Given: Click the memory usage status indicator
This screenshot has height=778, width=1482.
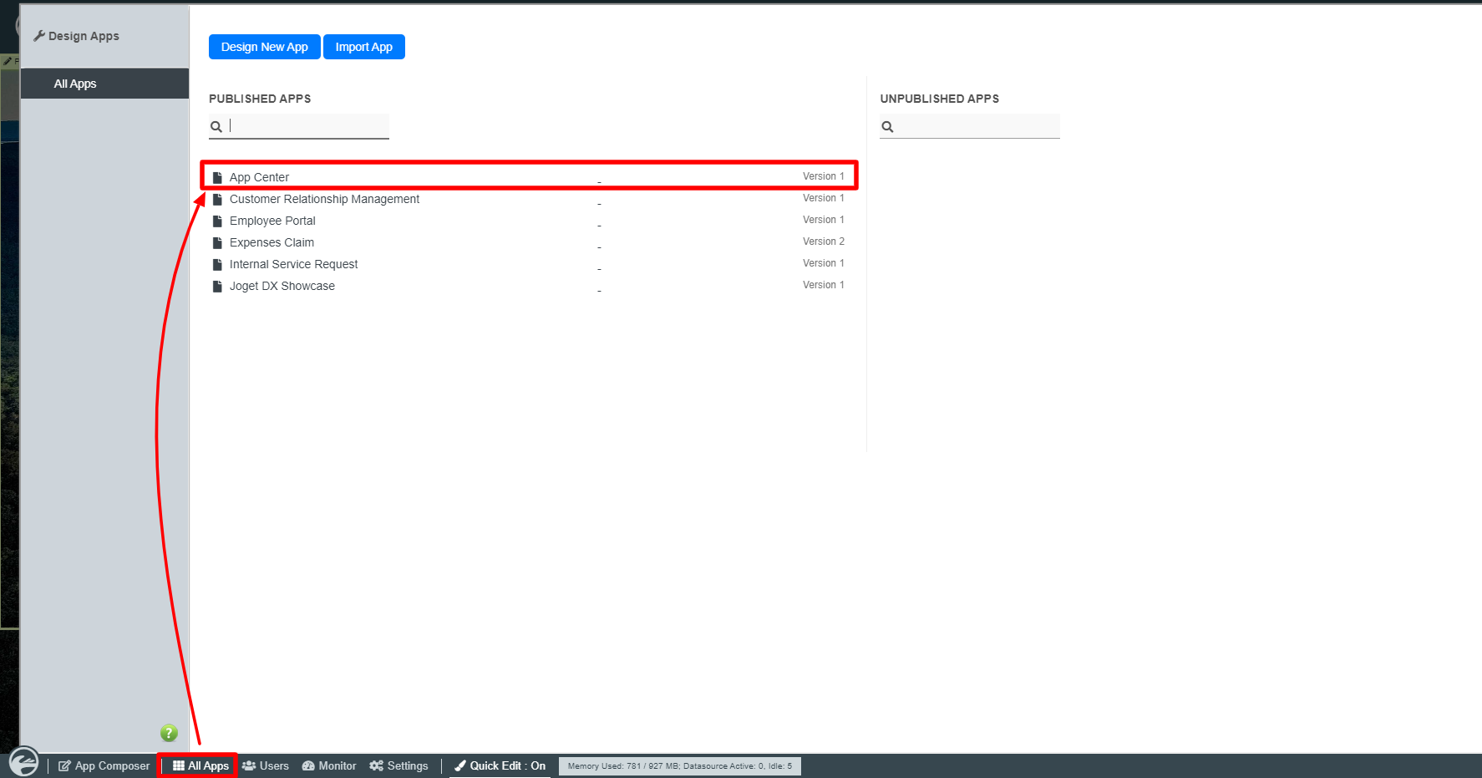Looking at the screenshot, I should [680, 765].
